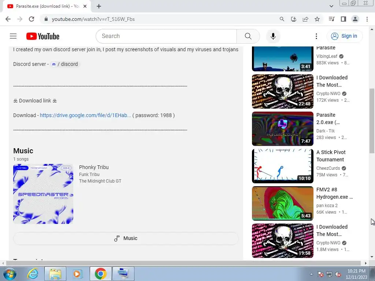Click the muted volume tray icon
Image resolution: width=375 pixels, height=281 pixels.
click(338, 274)
